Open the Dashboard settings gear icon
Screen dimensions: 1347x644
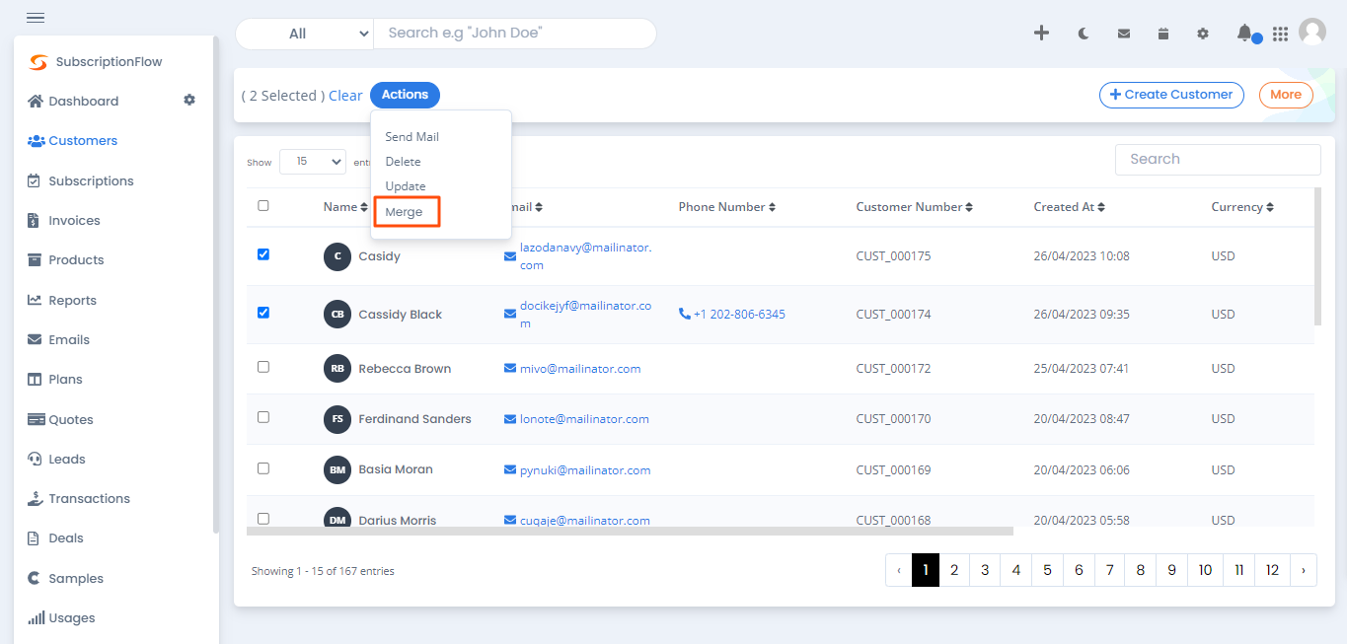tap(188, 100)
